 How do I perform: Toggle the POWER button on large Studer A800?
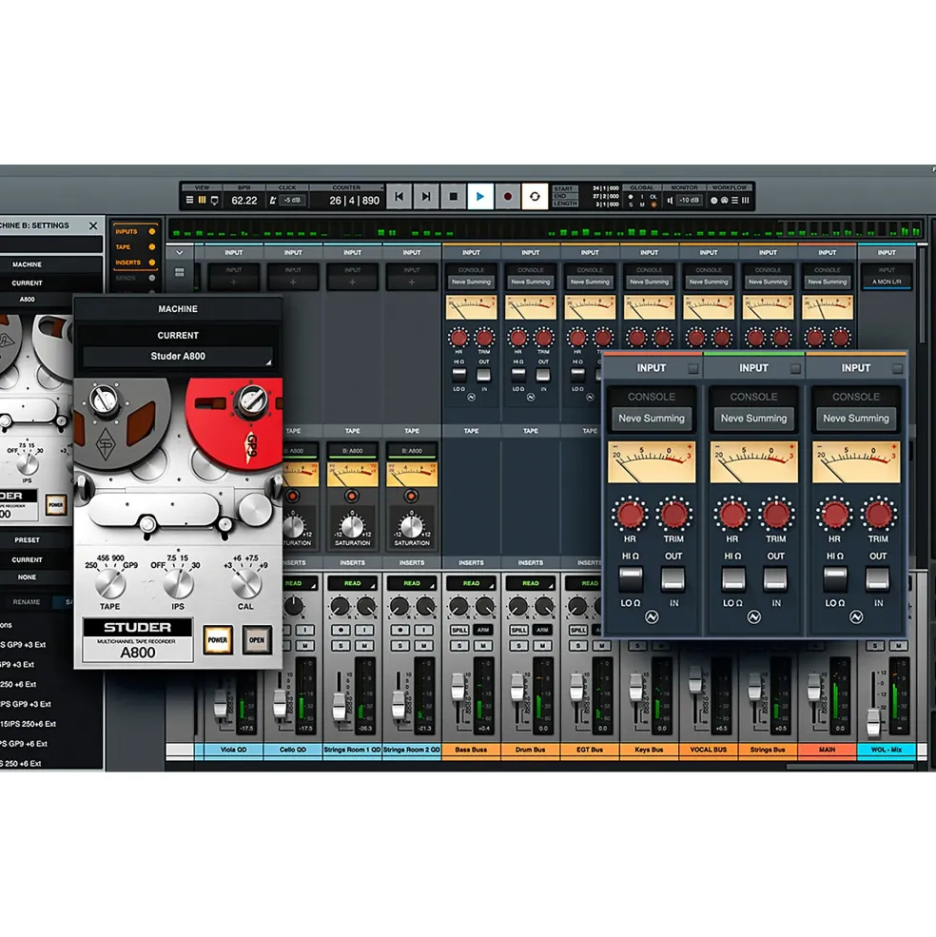click(x=218, y=640)
